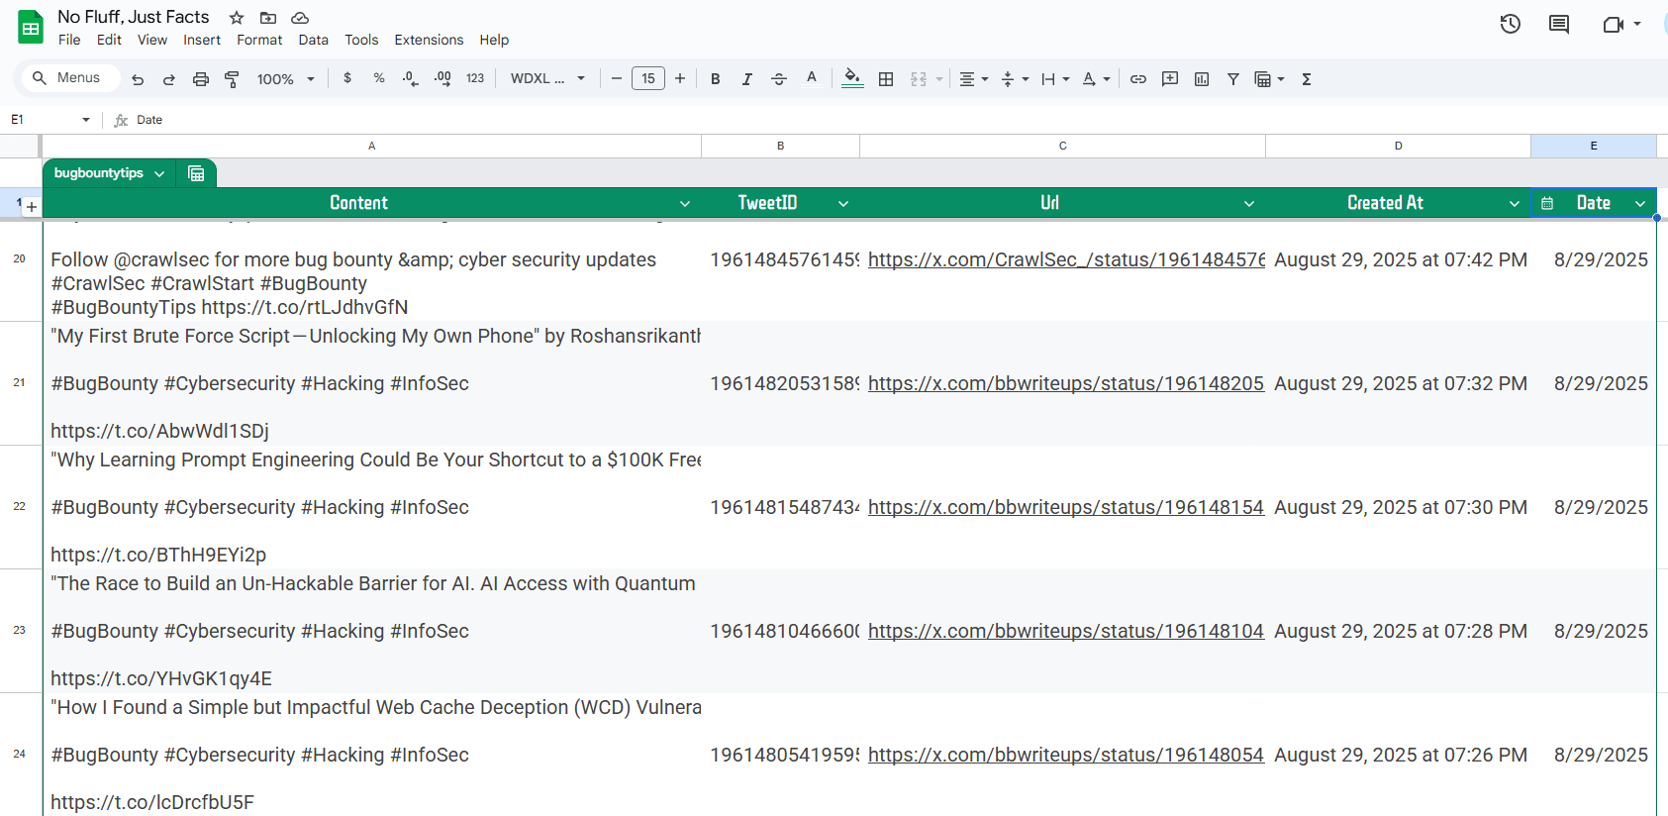
Task: Open the name box E1 dropdown
Action: coord(86,120)
